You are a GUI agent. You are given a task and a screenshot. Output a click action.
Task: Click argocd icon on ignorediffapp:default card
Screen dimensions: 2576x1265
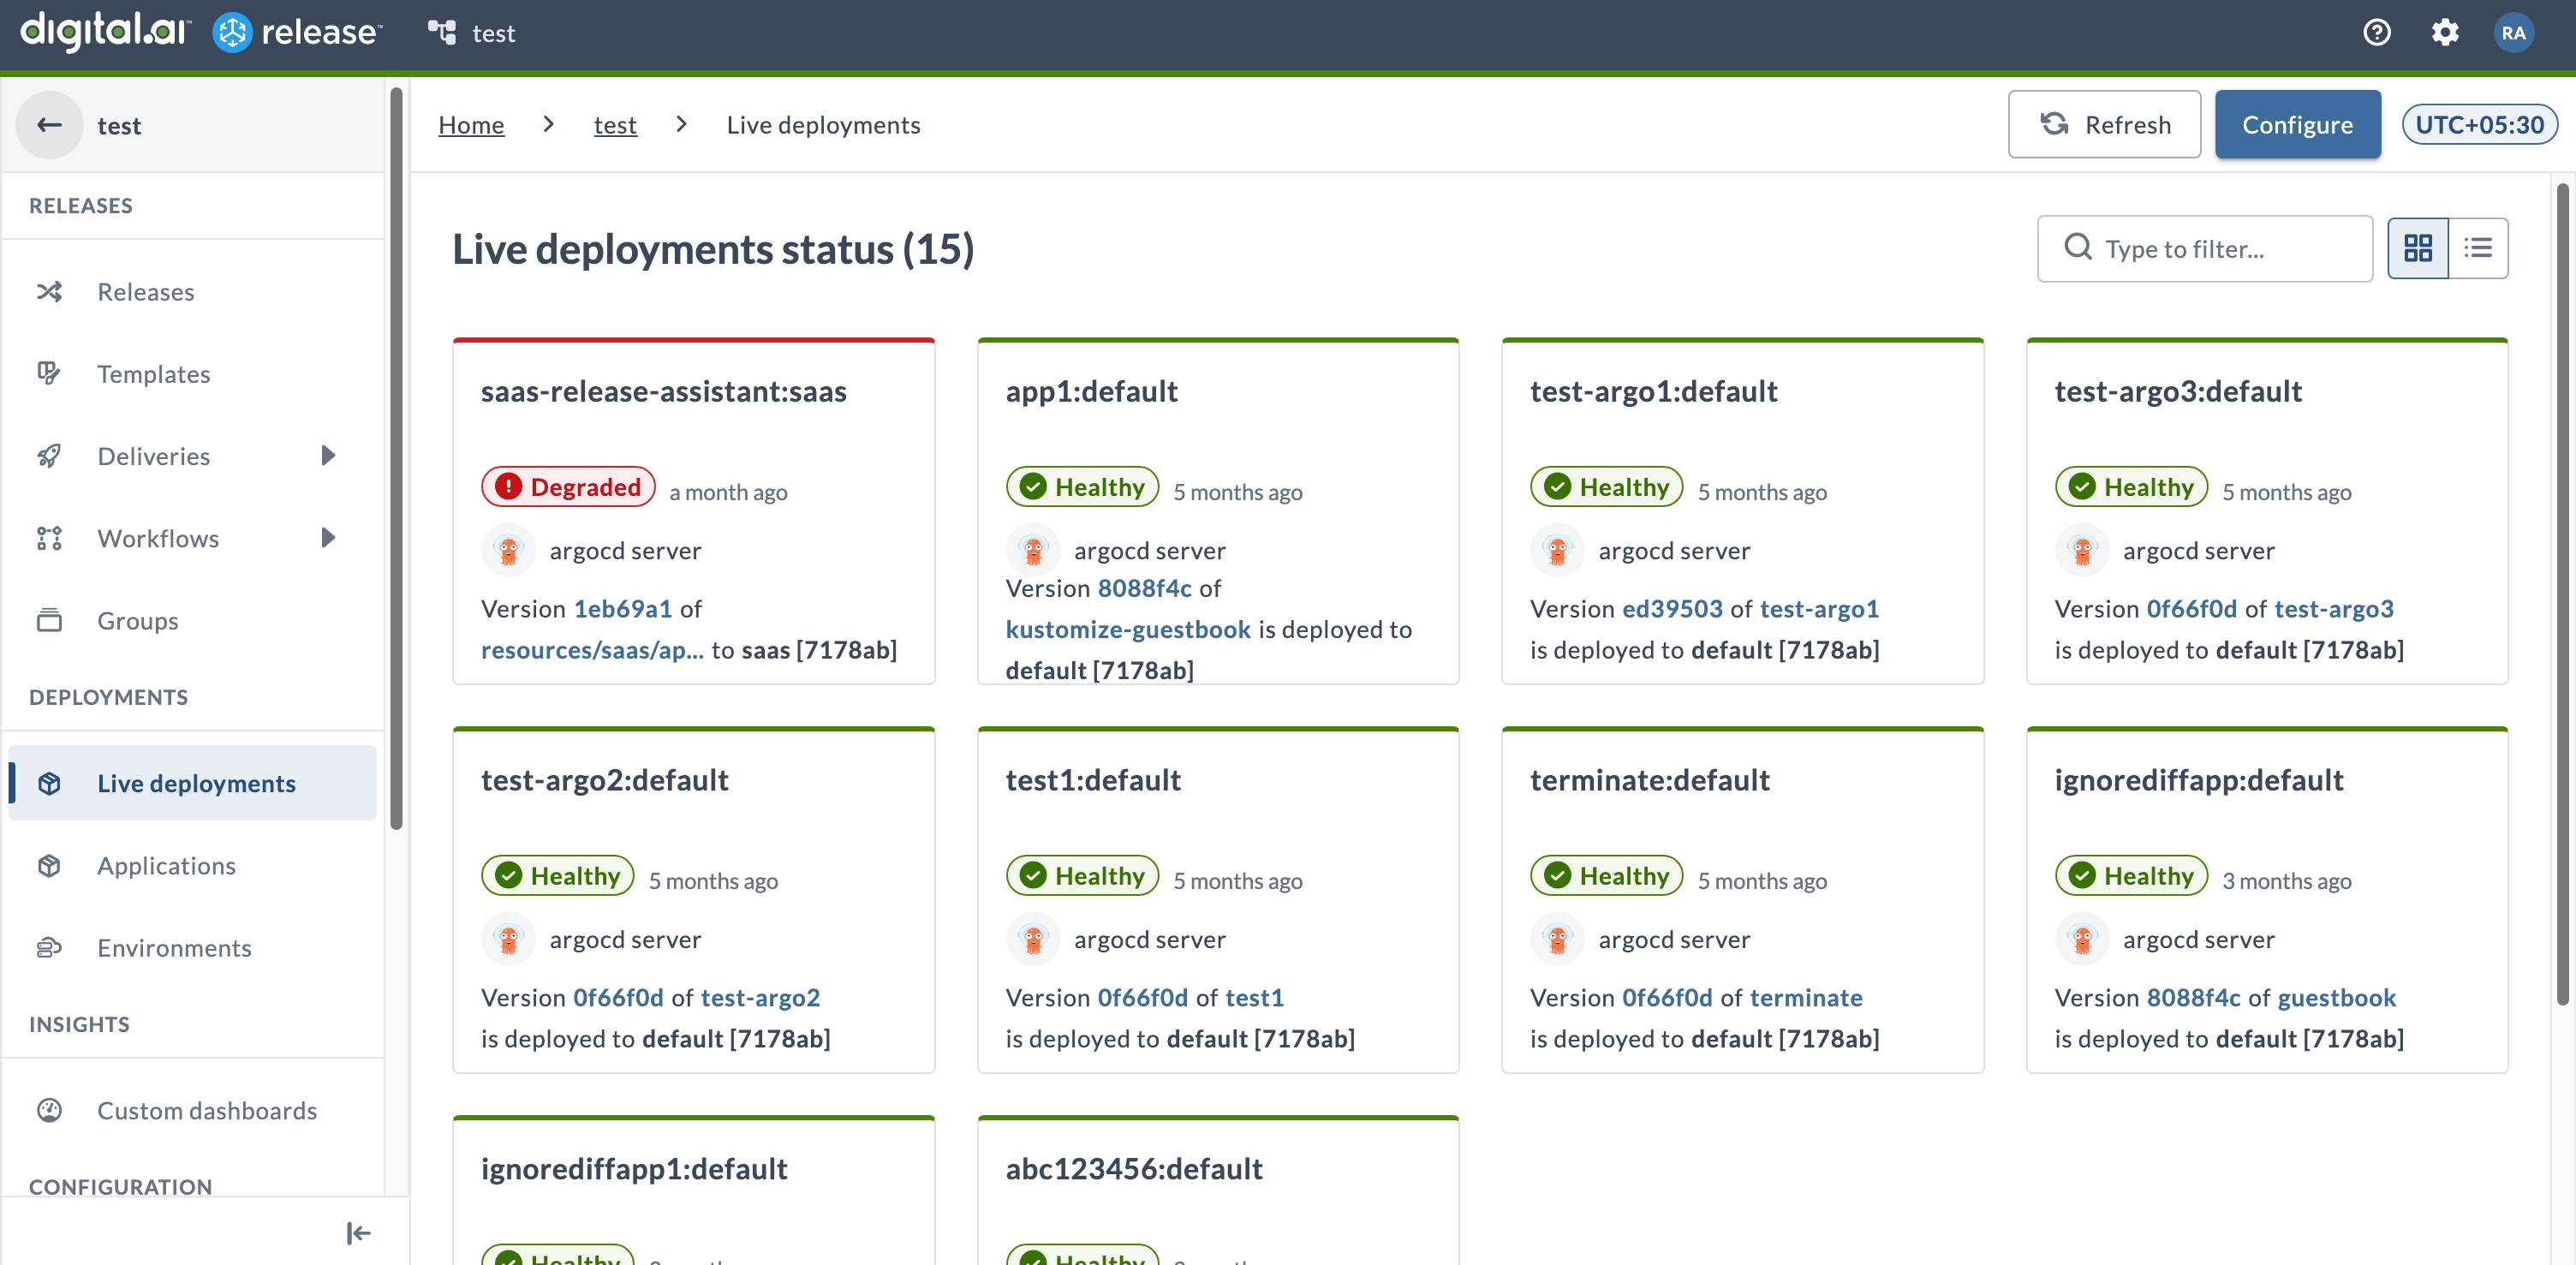click(2082, 939)
